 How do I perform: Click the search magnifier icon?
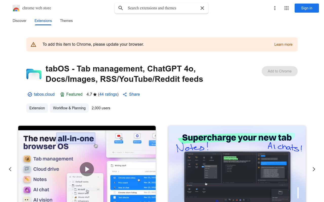121,8
